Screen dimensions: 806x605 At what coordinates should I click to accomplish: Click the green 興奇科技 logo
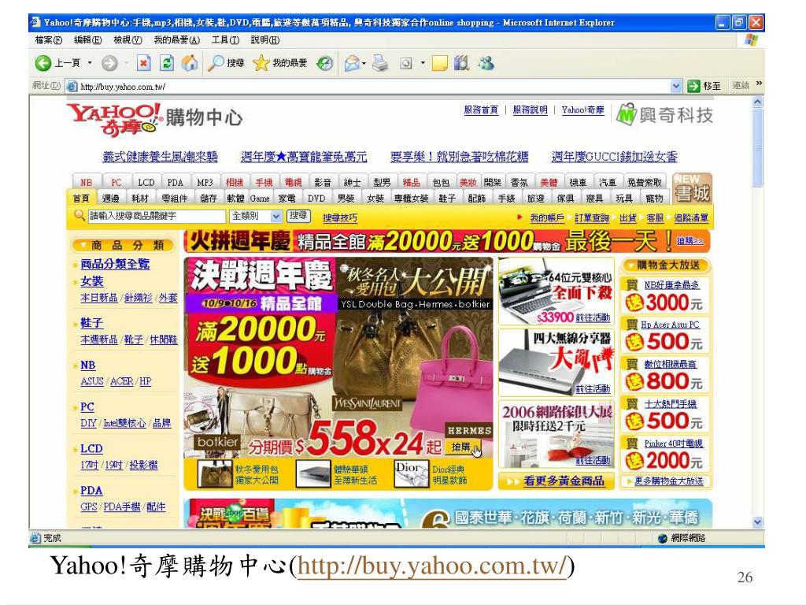[664, 114]
